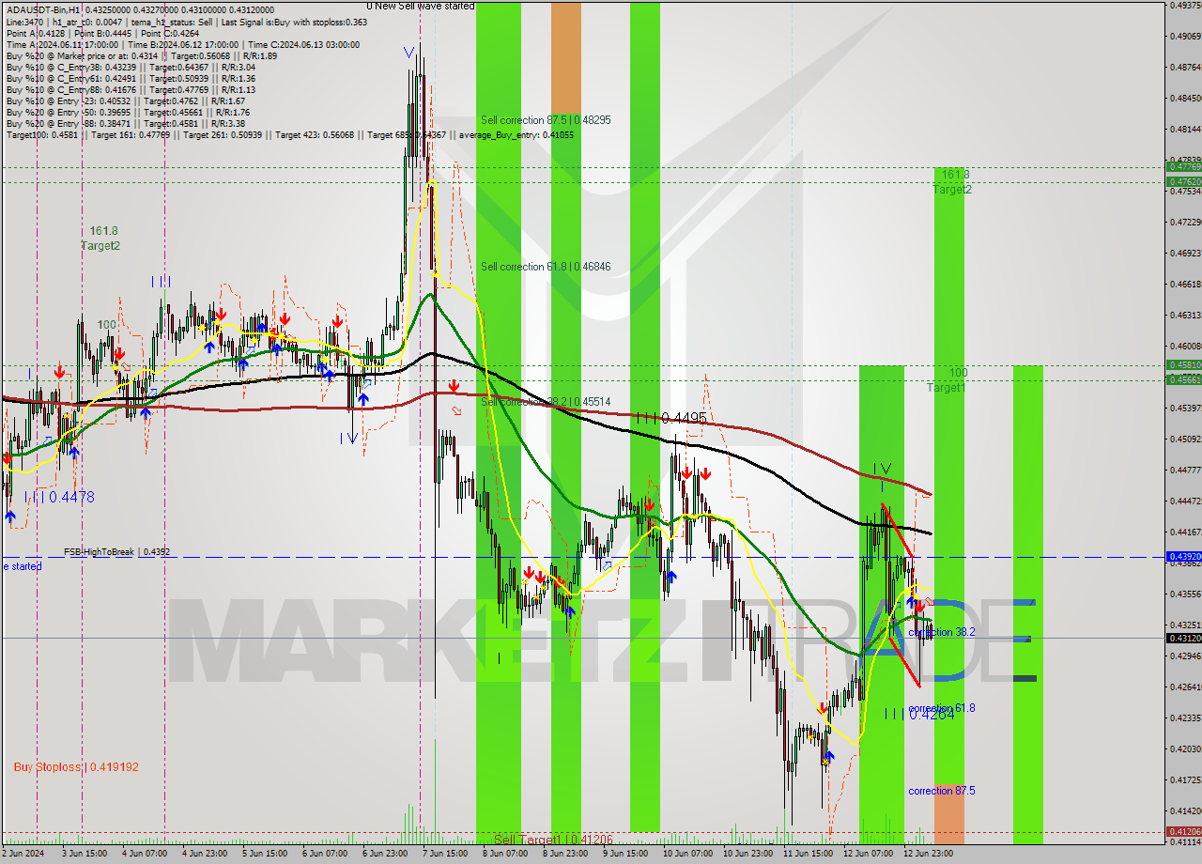This screenshot has height=864, width=1202.
Task: Click the '10 Jun 23:00' time axis label
Action: pos(749,853)
